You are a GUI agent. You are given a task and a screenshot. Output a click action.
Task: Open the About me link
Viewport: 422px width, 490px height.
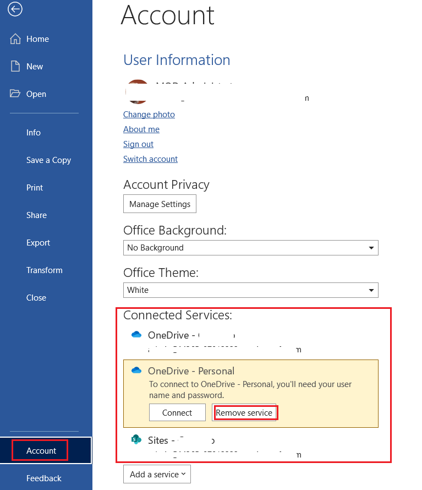[141, 129]
